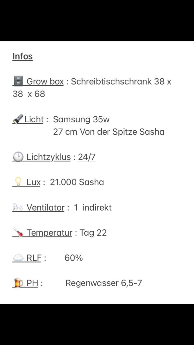Tap the thermometer emoji beside Temperatur
Screen dimensions: 194x345
tap(18, 233)
